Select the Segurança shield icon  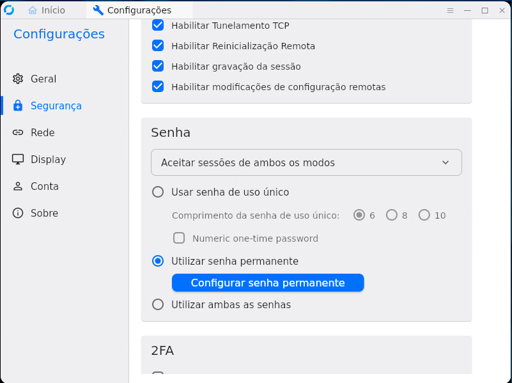click(17, 106)
